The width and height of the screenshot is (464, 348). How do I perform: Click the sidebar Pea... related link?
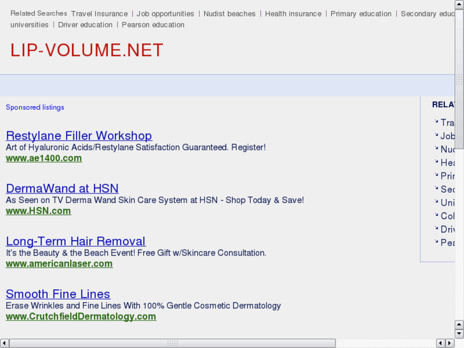tap(447, 242)
